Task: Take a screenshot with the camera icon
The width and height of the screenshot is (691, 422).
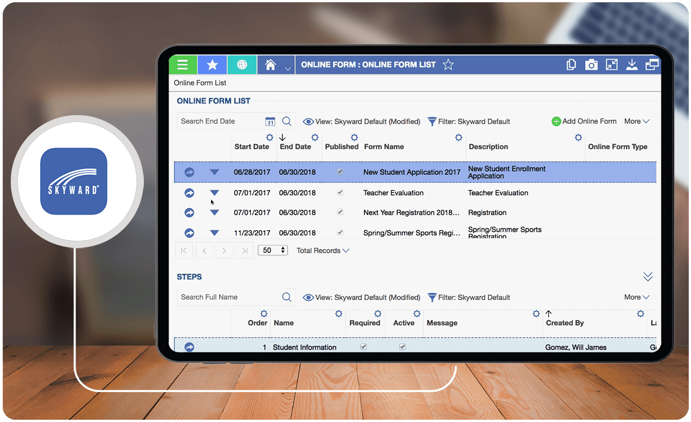Action: (591, 64)
